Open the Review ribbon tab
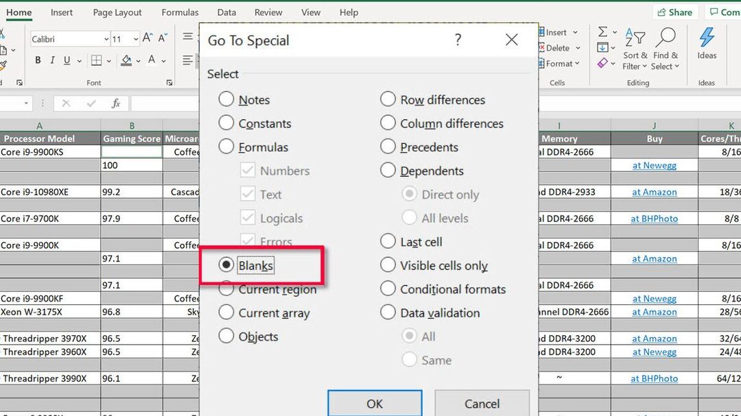 tap(268, 12)
